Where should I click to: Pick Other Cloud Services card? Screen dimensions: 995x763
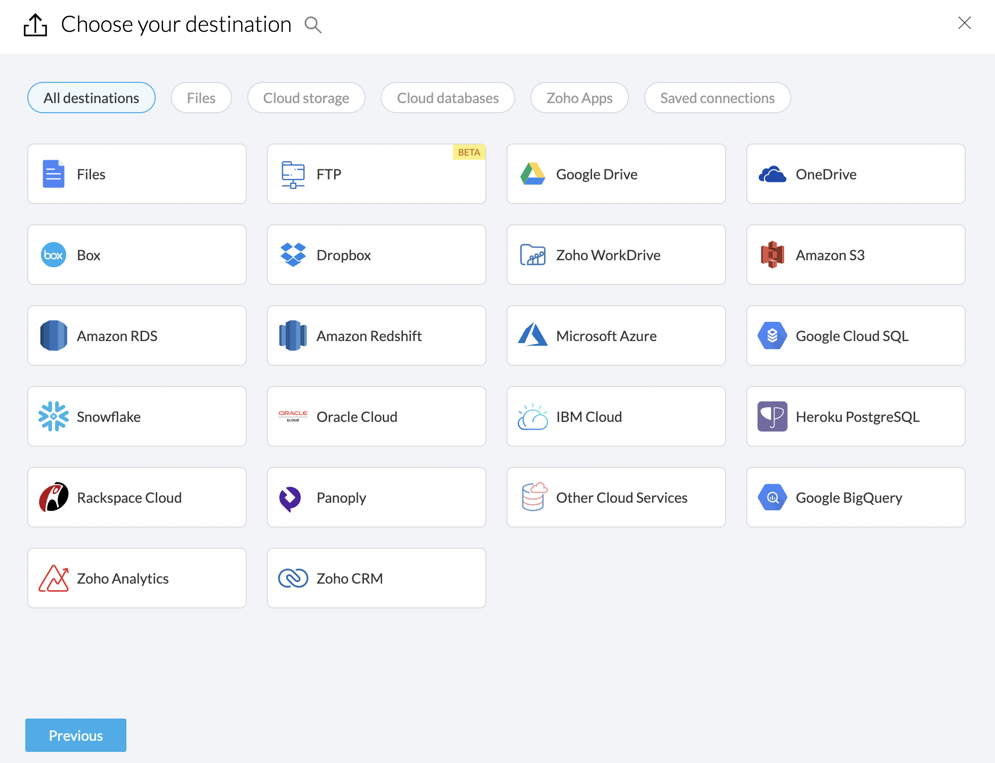point(616,498)
